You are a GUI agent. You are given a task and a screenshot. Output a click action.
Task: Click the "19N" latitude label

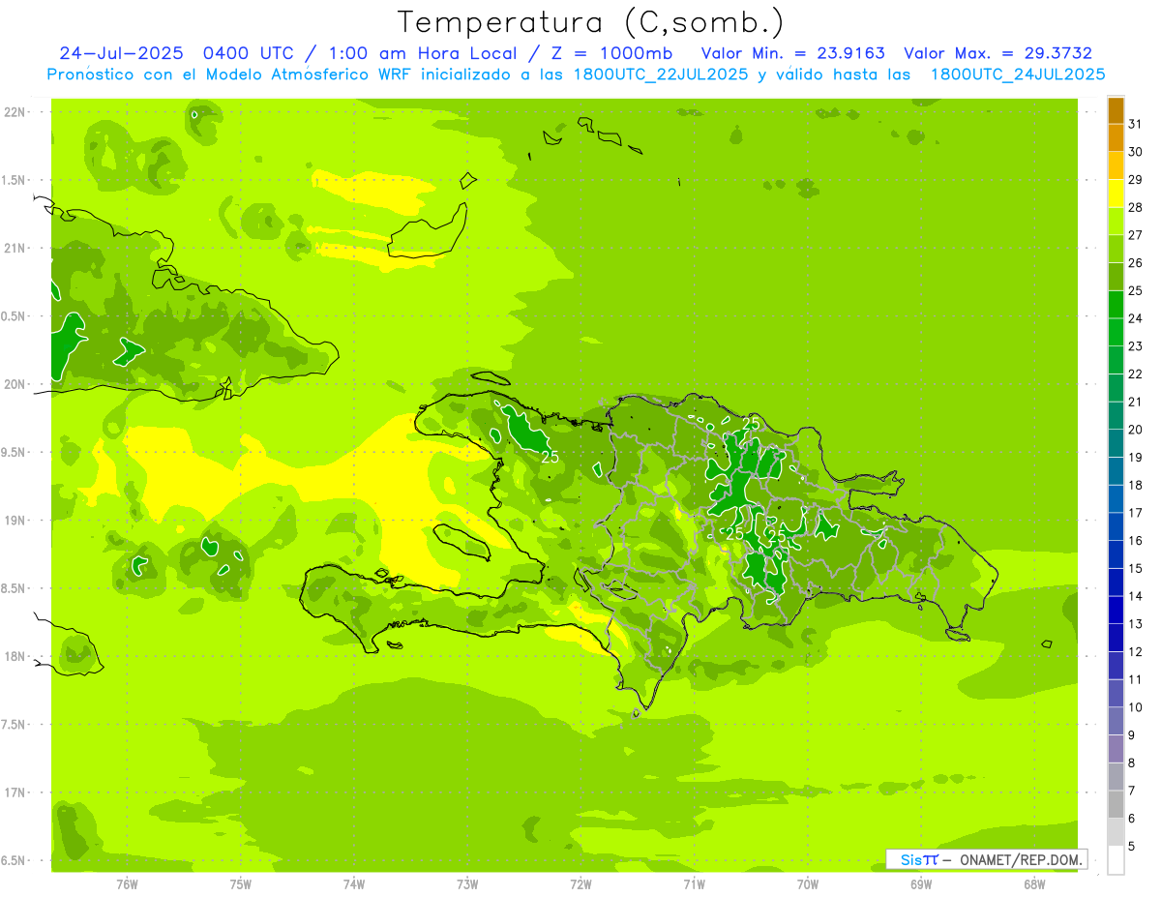point(16,521)
